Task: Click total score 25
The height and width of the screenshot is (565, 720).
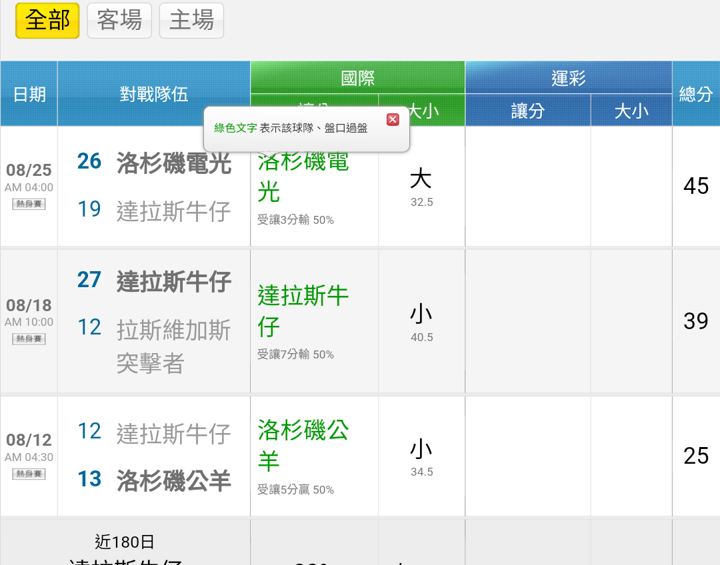Action: coord(696,456)
